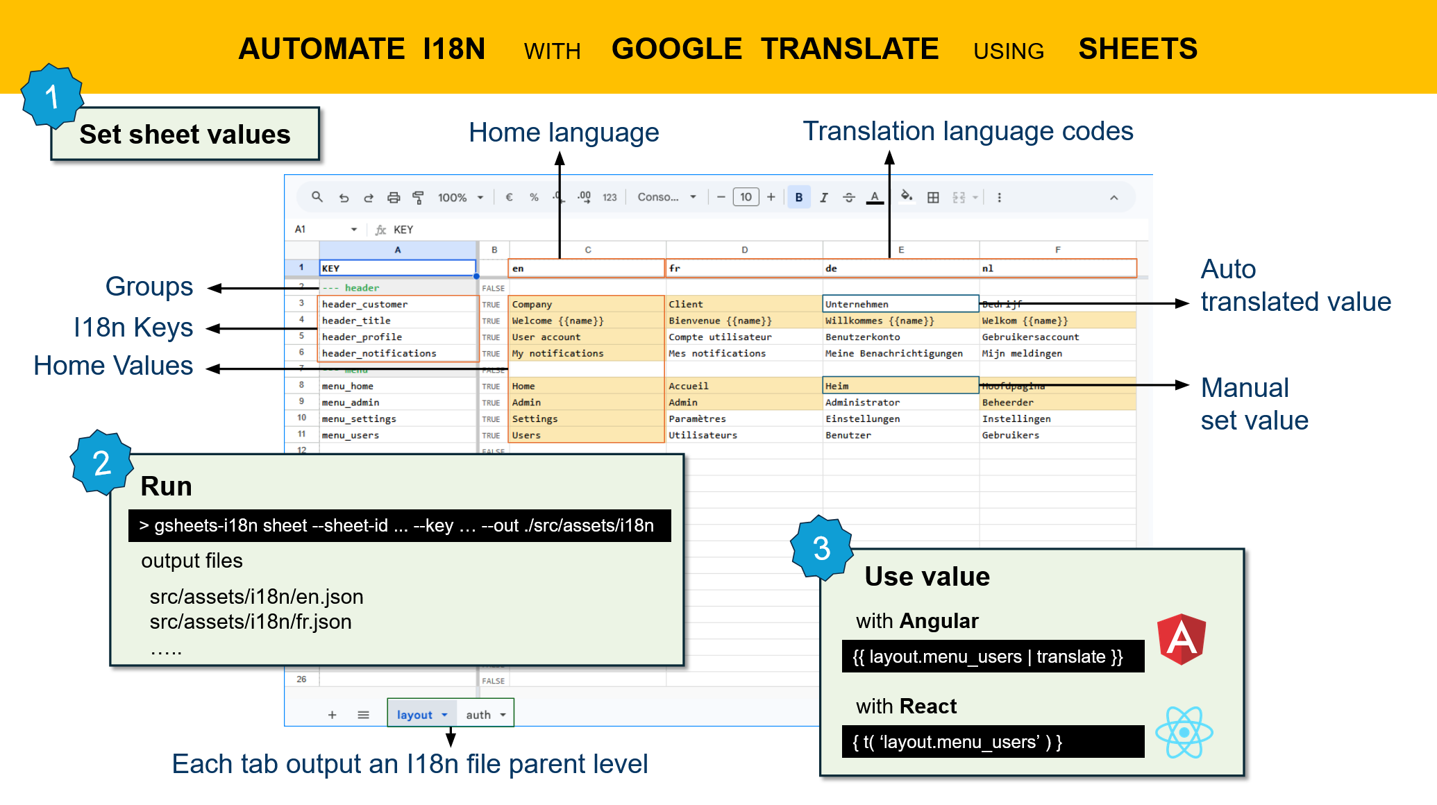
Task: Select the menu_users key cell
Action: pos(398,435)
